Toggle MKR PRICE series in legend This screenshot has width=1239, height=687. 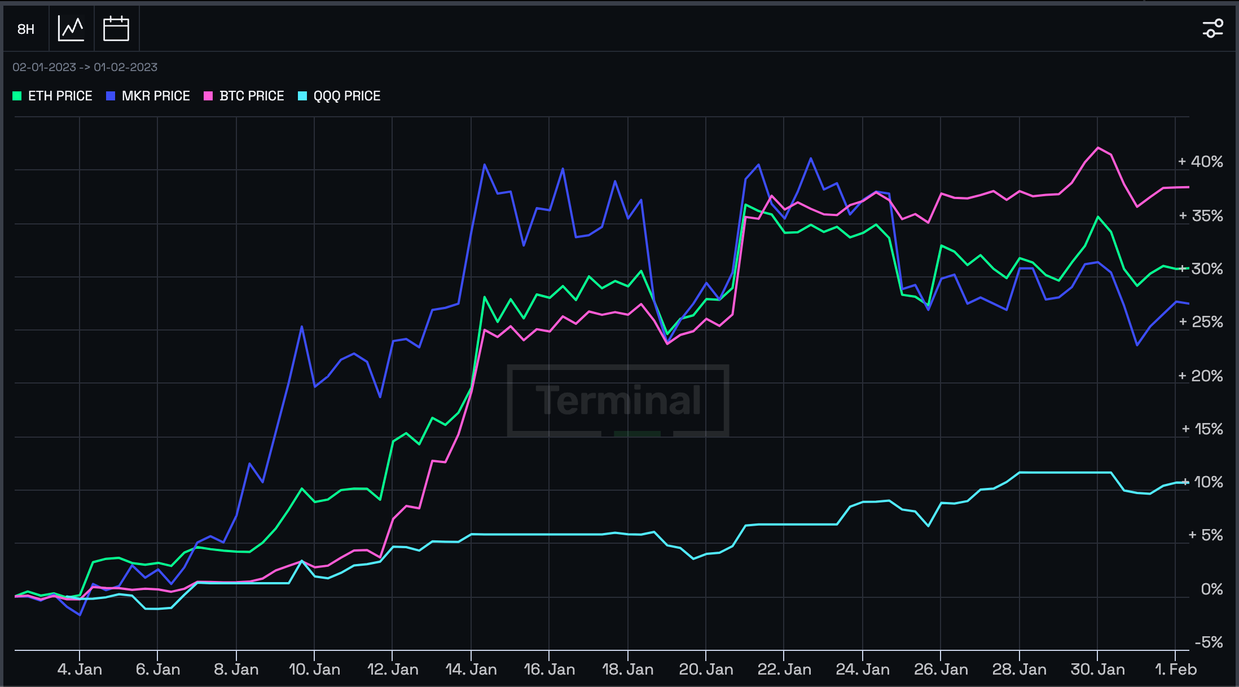coord(148,96)
